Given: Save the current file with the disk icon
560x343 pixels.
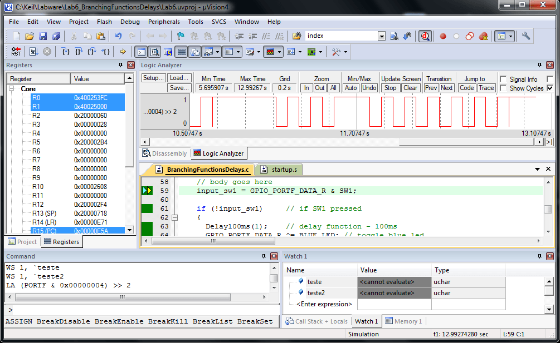Looking at the screenshot, I should coord(43,36).
